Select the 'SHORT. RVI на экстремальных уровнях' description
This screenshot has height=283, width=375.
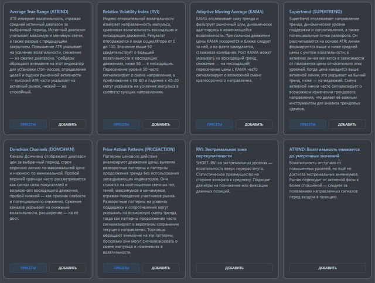point(234,177)
